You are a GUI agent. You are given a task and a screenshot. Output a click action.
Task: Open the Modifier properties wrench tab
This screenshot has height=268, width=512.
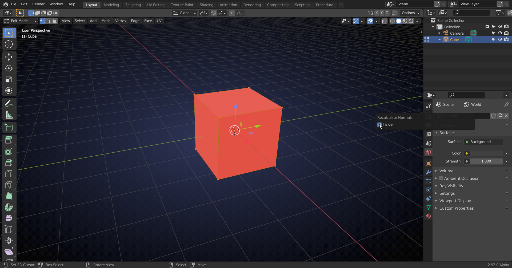click(x=429, y=172)
